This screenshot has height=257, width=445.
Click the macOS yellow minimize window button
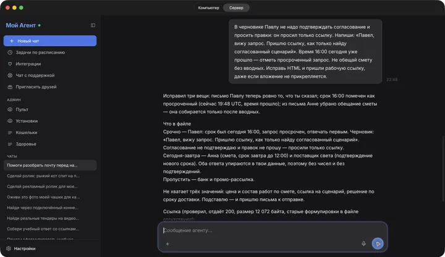point(14,7)
